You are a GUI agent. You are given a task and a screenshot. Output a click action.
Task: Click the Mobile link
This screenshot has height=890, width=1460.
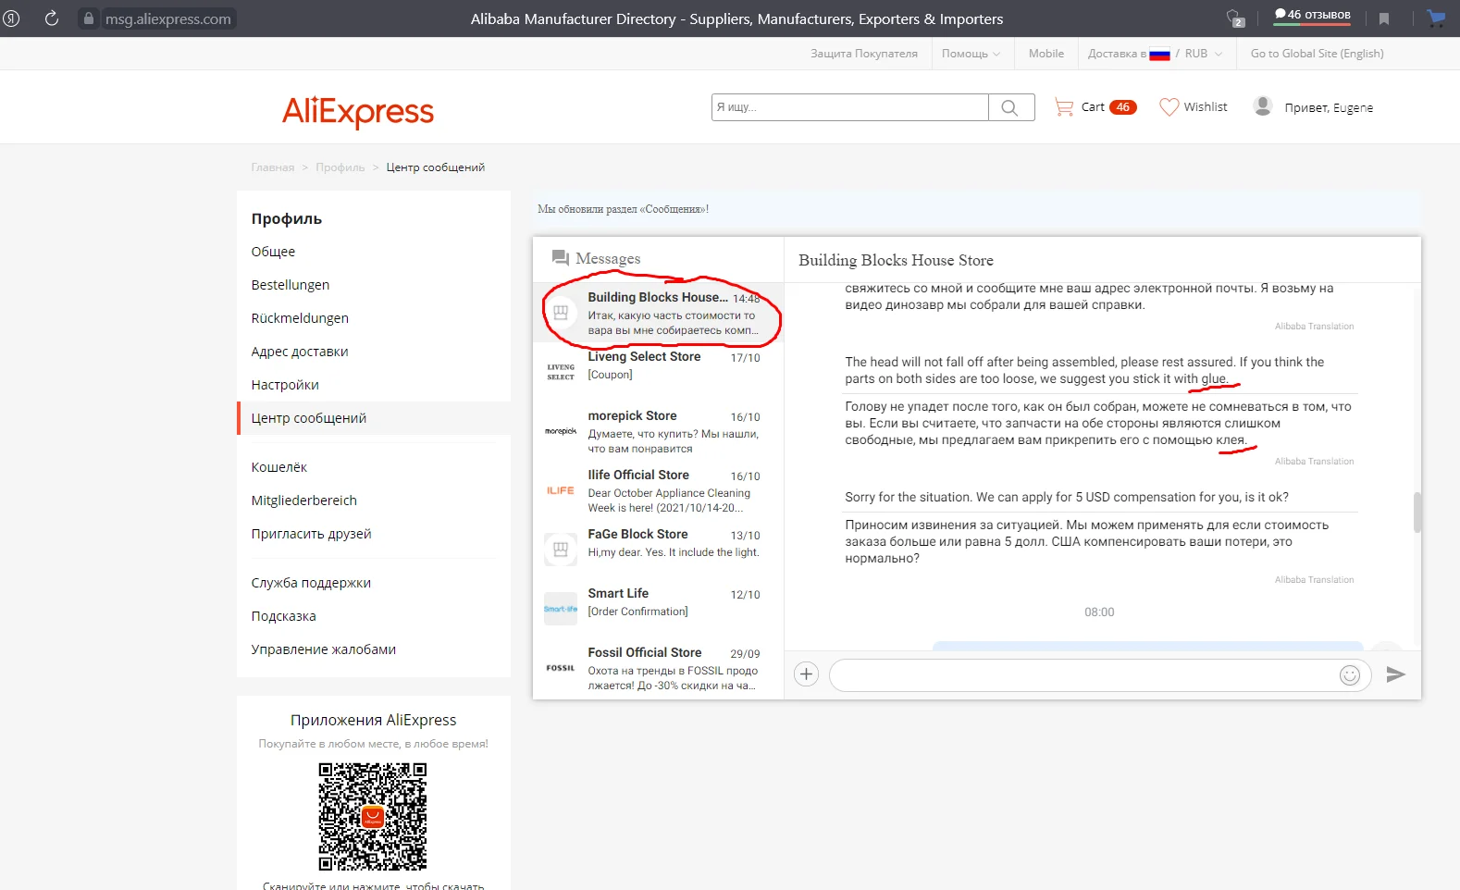pos(1046,54)
